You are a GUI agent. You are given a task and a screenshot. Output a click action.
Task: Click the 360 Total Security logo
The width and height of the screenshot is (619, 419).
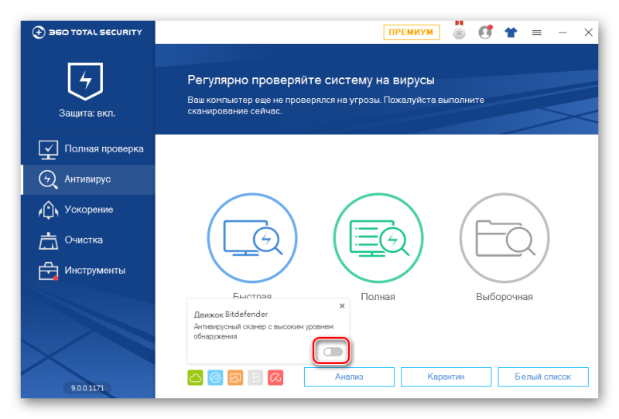87,32
